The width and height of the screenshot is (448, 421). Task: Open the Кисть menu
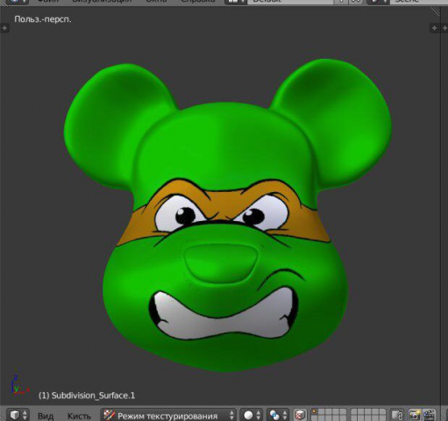click(79, 416)
